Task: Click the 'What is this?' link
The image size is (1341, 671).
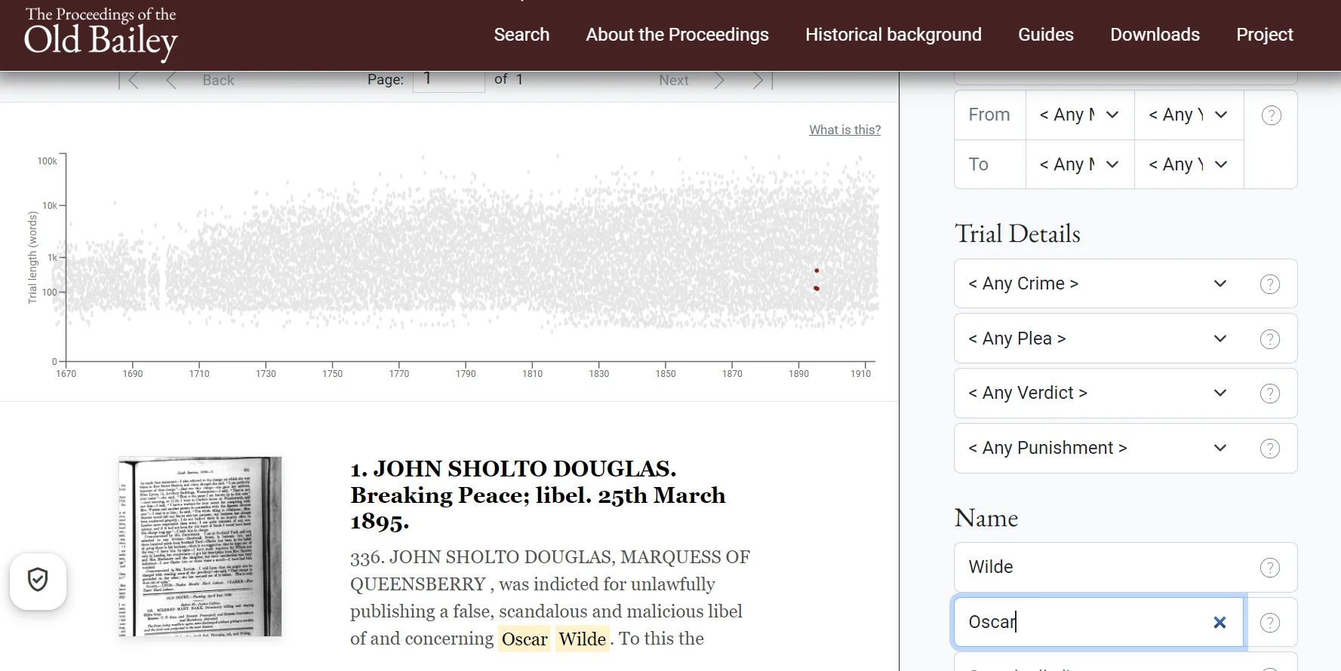Action: coord(844,130)
